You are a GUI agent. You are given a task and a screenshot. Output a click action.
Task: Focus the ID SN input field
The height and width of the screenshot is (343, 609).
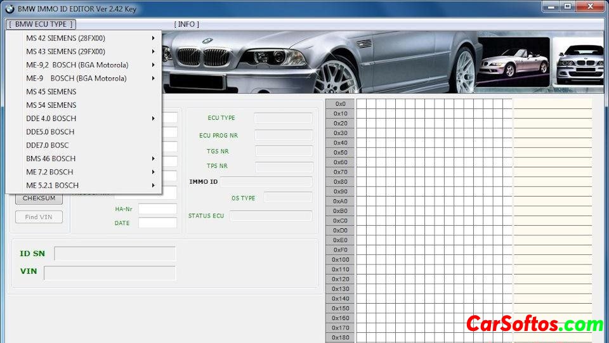point(114,254)
